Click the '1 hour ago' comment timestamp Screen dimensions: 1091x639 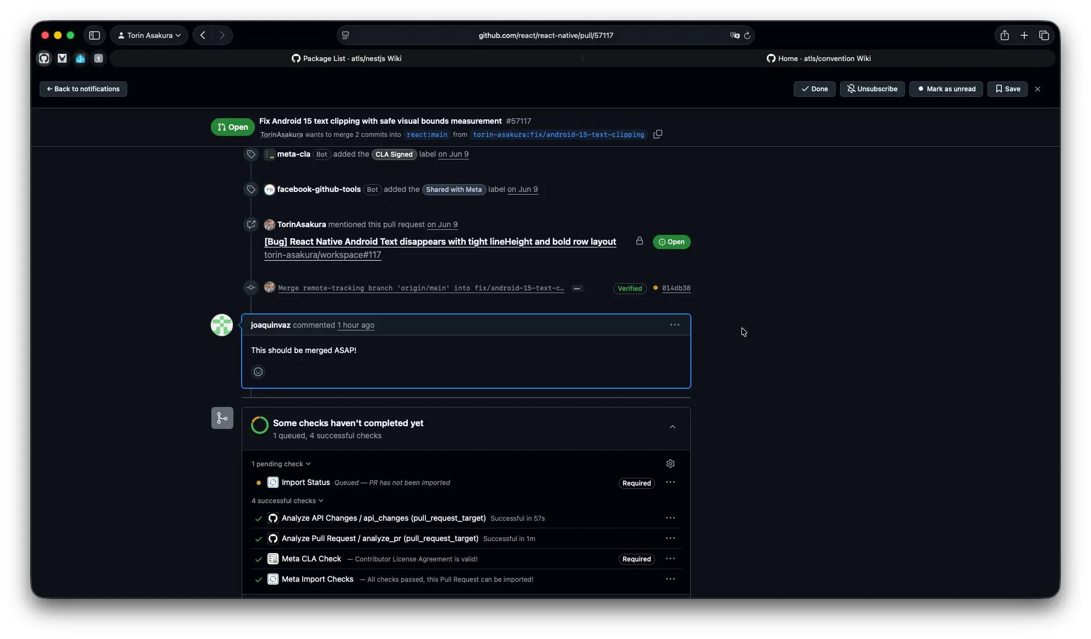[356, 325]
